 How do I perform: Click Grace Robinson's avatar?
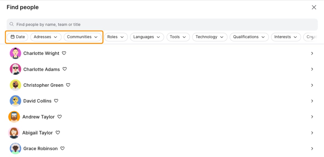point(16,149)
